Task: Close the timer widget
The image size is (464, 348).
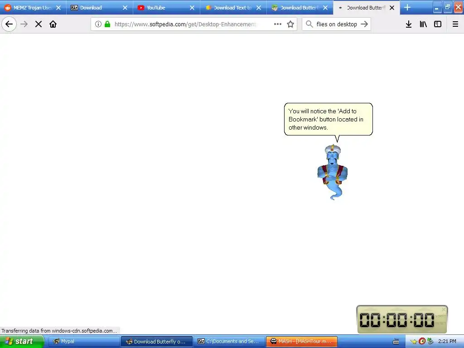Action: (444, 309)
